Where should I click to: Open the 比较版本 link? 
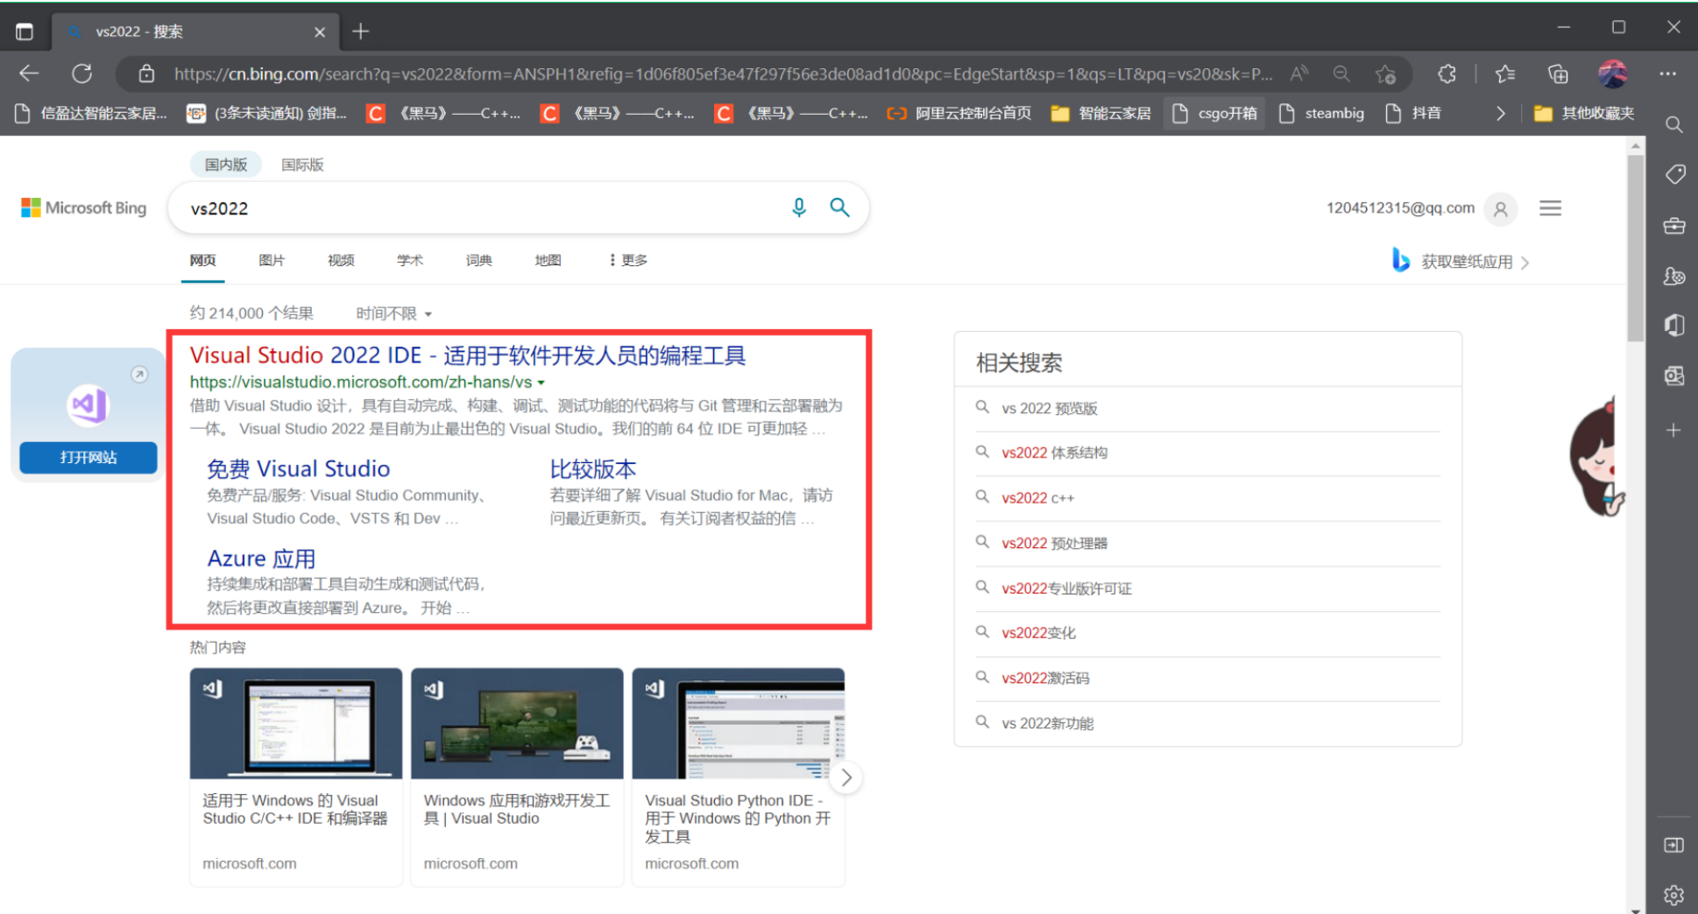593,469
